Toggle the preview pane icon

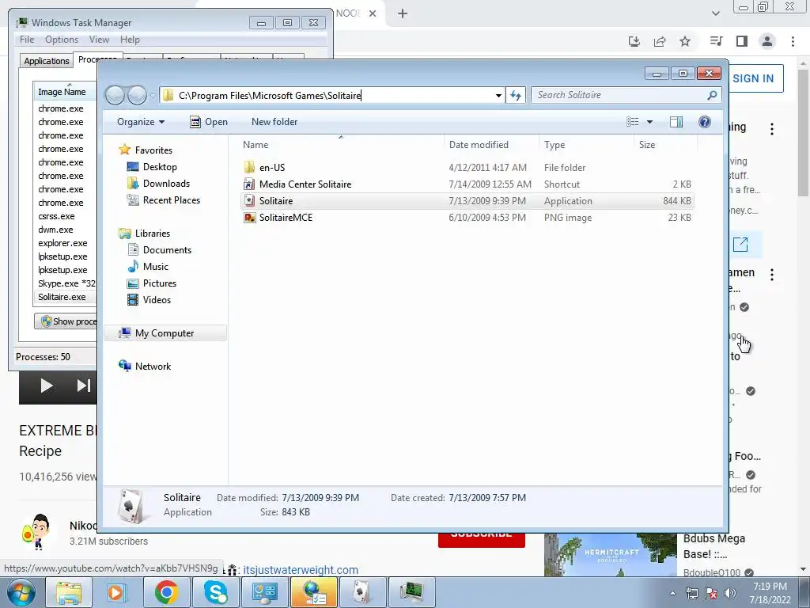tap(676, 122)
